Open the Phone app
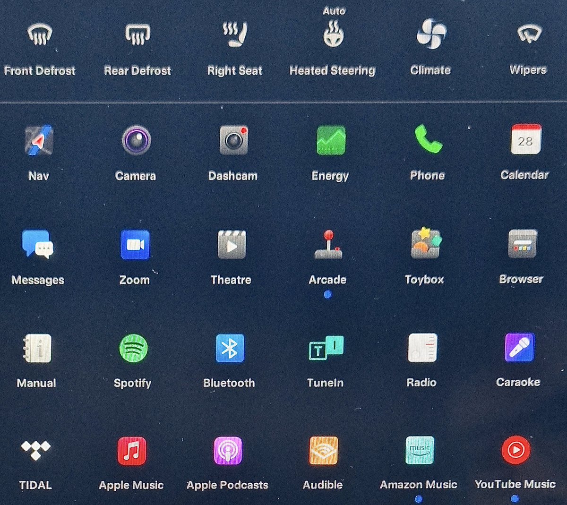The height and width of the screenshot is (505, 567). (428, 139)
